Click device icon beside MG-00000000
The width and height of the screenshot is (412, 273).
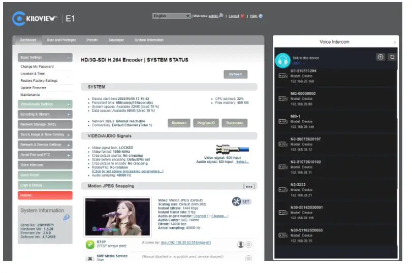pos(283,99)
